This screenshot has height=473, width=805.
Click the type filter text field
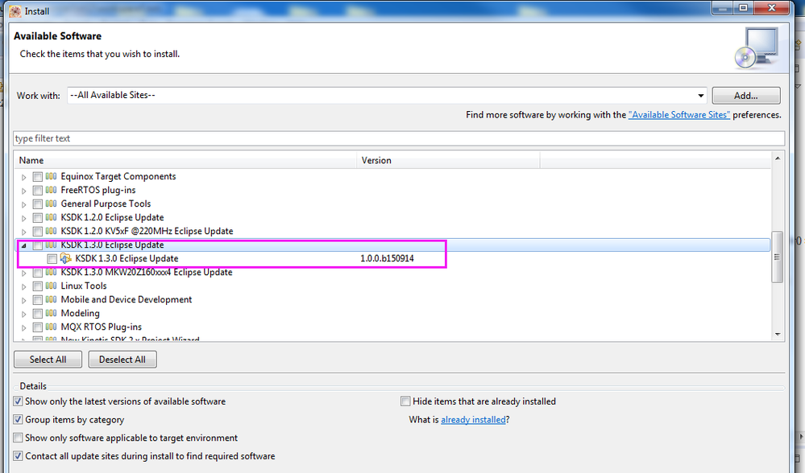pos(399,138)
